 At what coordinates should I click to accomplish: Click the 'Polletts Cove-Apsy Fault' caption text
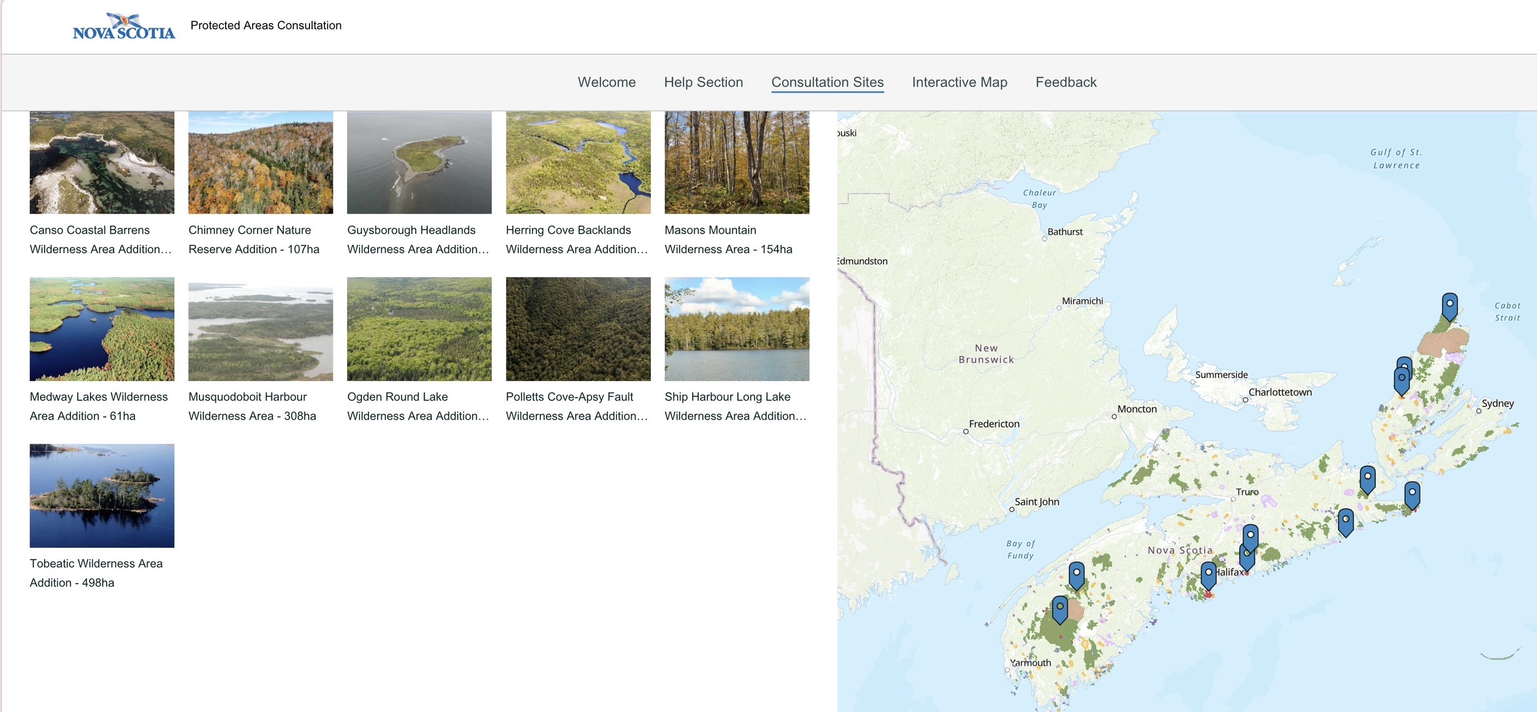pos(570,397)
